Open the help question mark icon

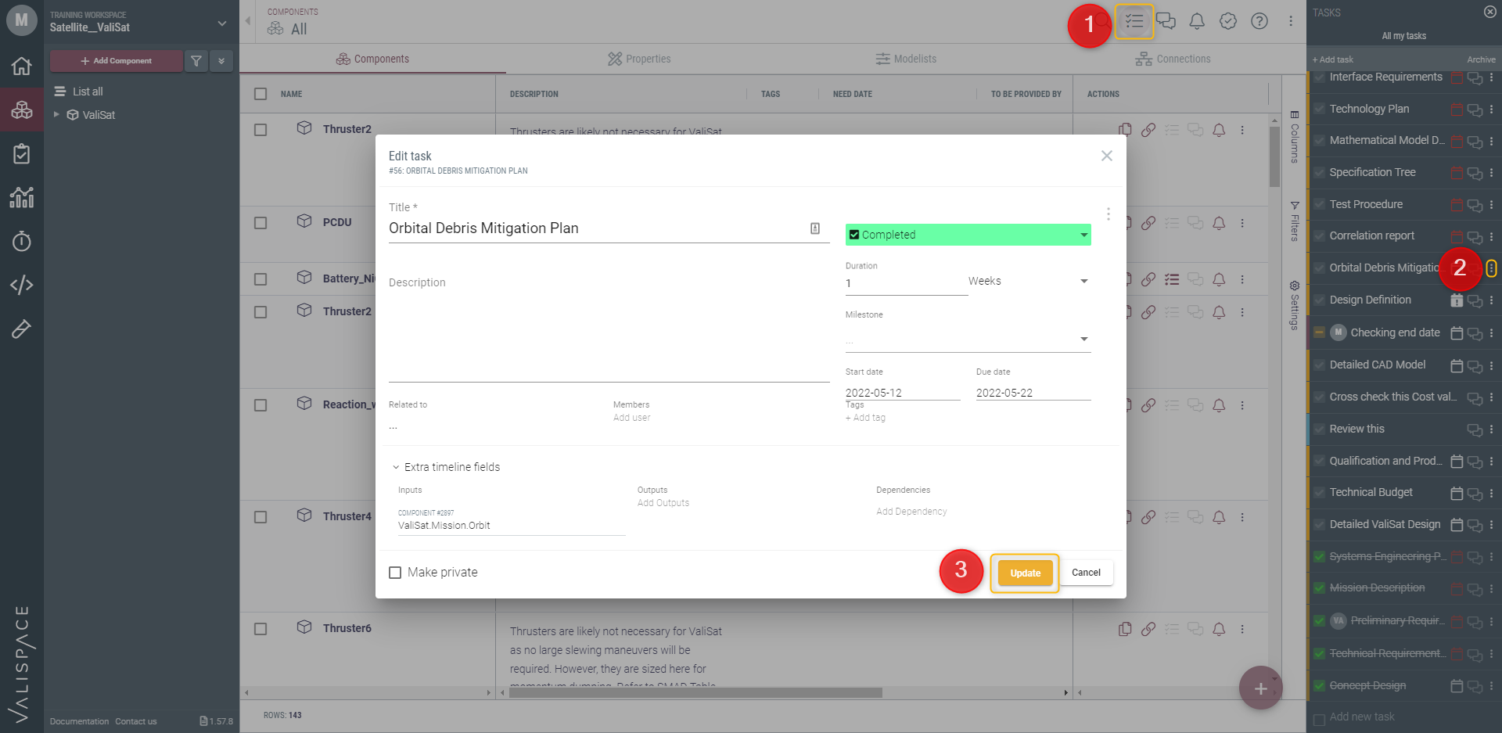click(x=1259, y=21)
